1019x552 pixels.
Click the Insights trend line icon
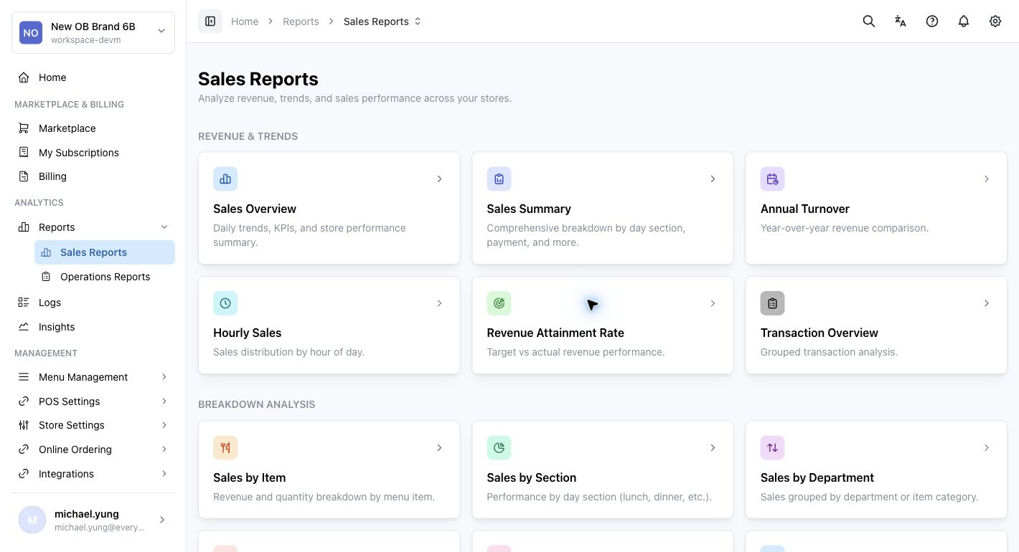pos(24,327)
